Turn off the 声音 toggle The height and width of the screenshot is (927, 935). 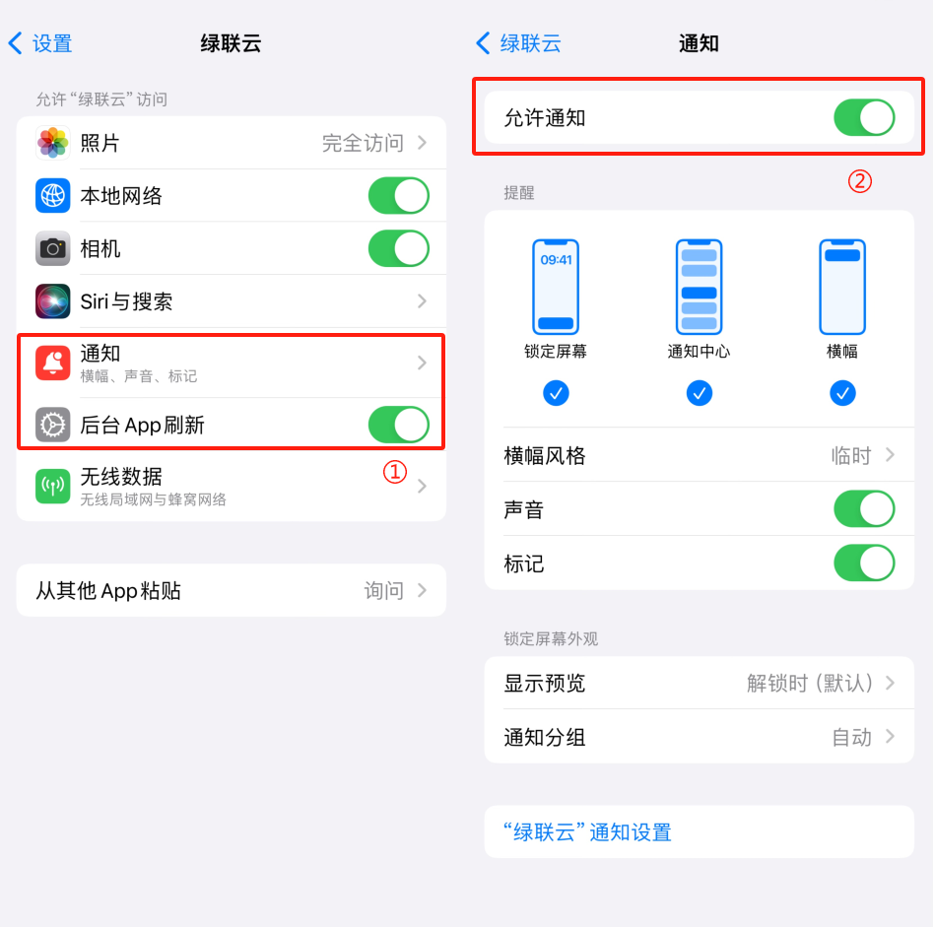coord(864,509)
